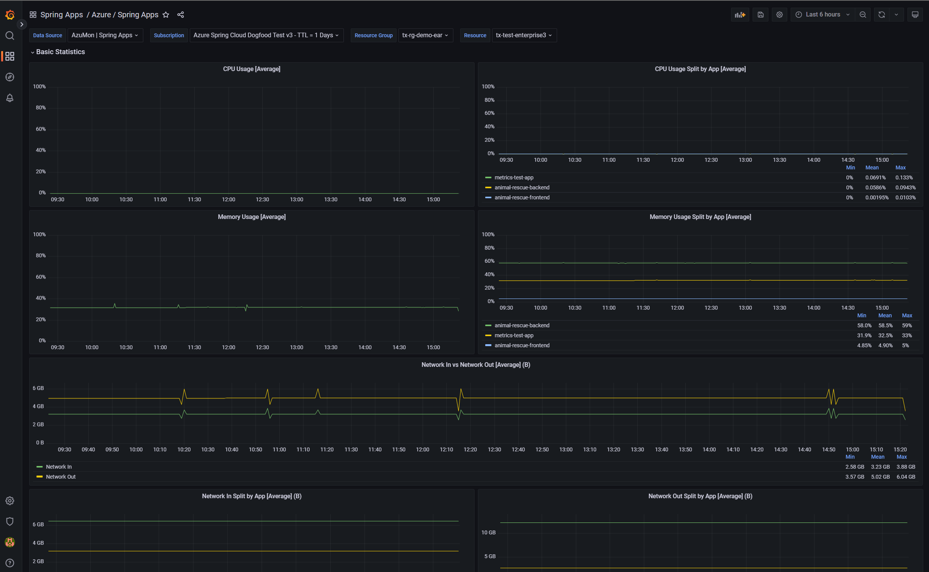The image size is (929, 572).
Task: Open the Last 6 hours time picker
Action: (x=823, y=15)
